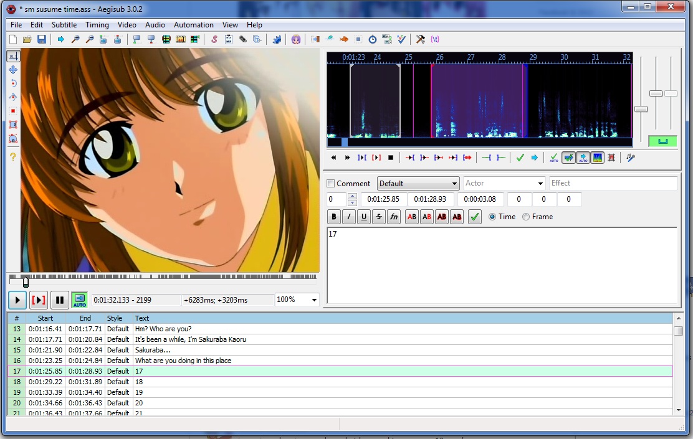
Task: Click the Italic formatting button
Action: [x=349, y=217]
